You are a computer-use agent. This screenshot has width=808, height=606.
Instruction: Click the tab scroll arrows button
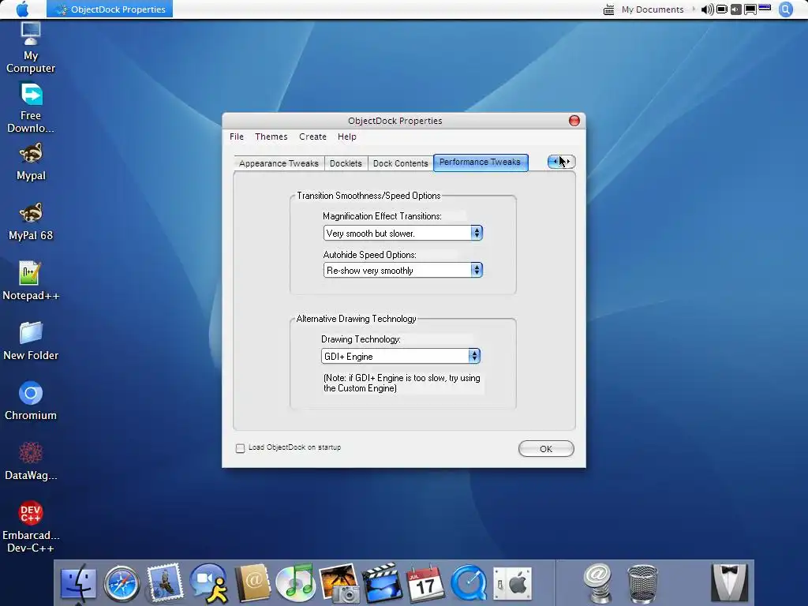coord(562,162)
